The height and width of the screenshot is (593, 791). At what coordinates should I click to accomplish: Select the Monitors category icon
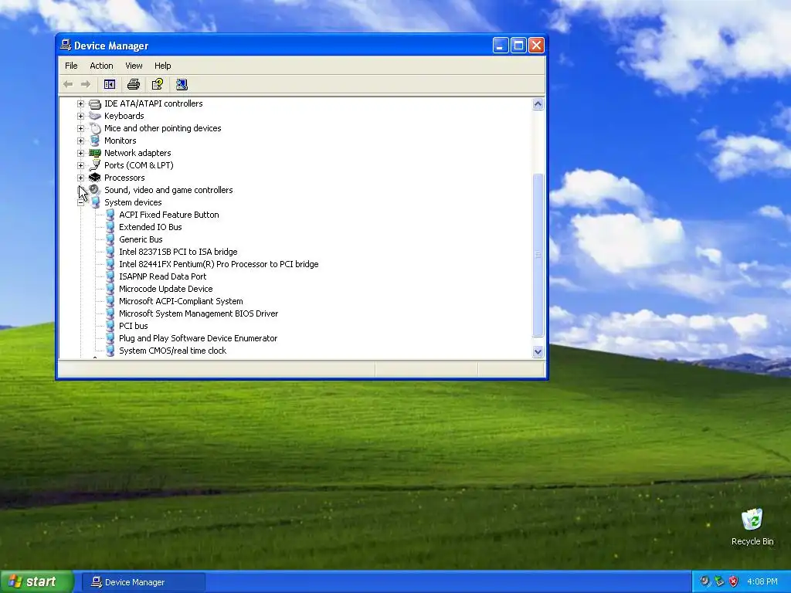95,141
